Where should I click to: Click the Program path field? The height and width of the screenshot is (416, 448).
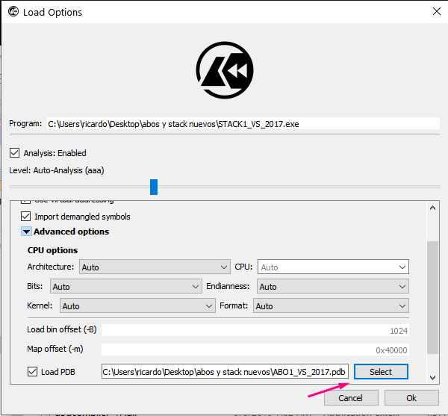pyautogui.click(x=243, y=124)
